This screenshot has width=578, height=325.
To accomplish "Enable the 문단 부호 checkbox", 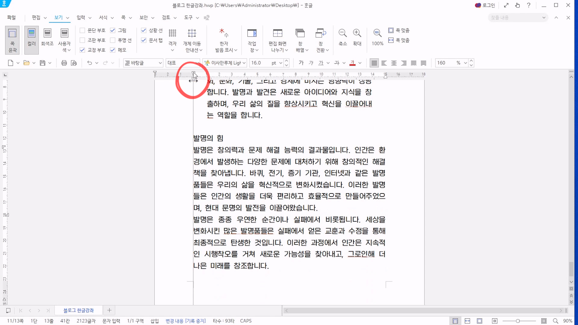I will (x=82, y=30).
